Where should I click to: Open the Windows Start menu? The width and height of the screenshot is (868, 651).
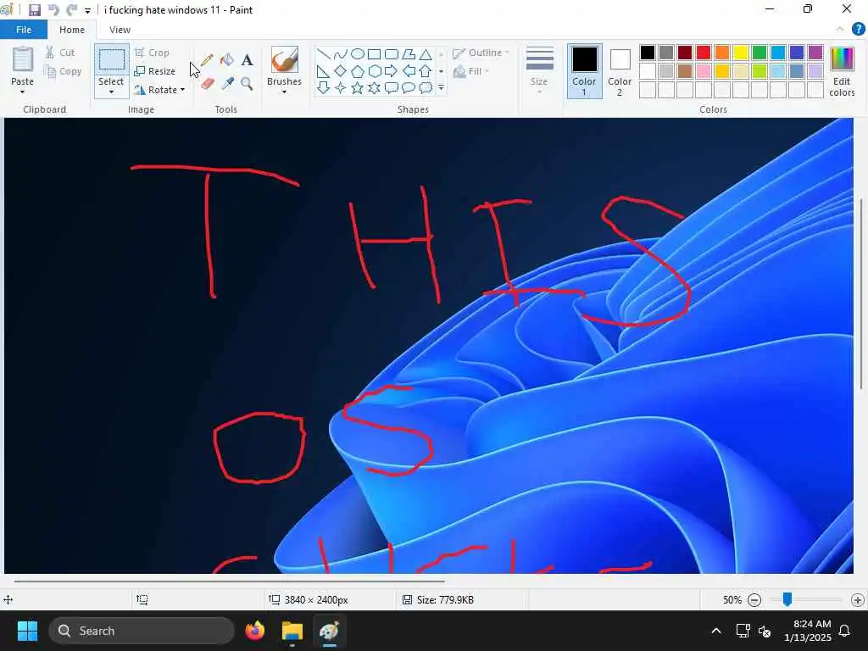point(27,631)
